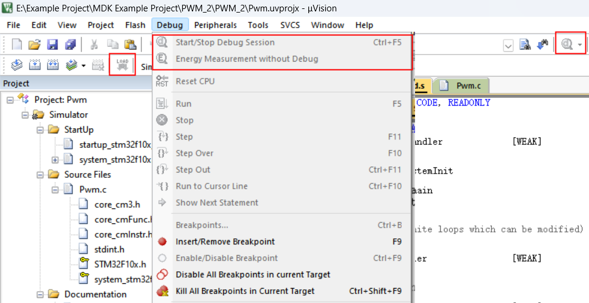This screenshot has height=303, width=589.
Task: Expand the system_stm32f10x node in StartUp
Action: pyautogui.click(x=55, y=160)
